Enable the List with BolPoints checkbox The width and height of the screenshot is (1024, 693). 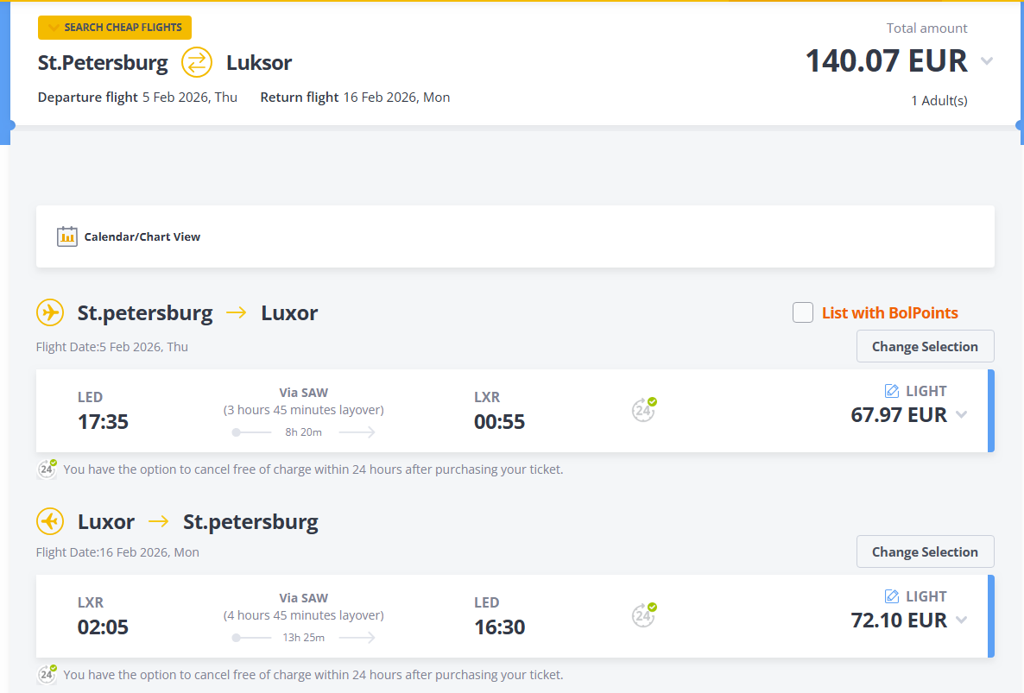(803, 312)
